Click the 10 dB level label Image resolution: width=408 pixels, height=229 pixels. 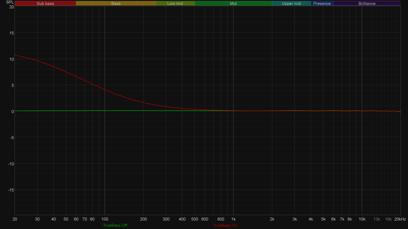[11, 59]
